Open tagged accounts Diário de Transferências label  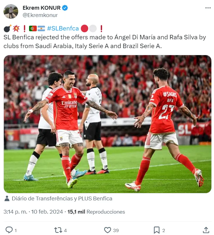(62, 198)
